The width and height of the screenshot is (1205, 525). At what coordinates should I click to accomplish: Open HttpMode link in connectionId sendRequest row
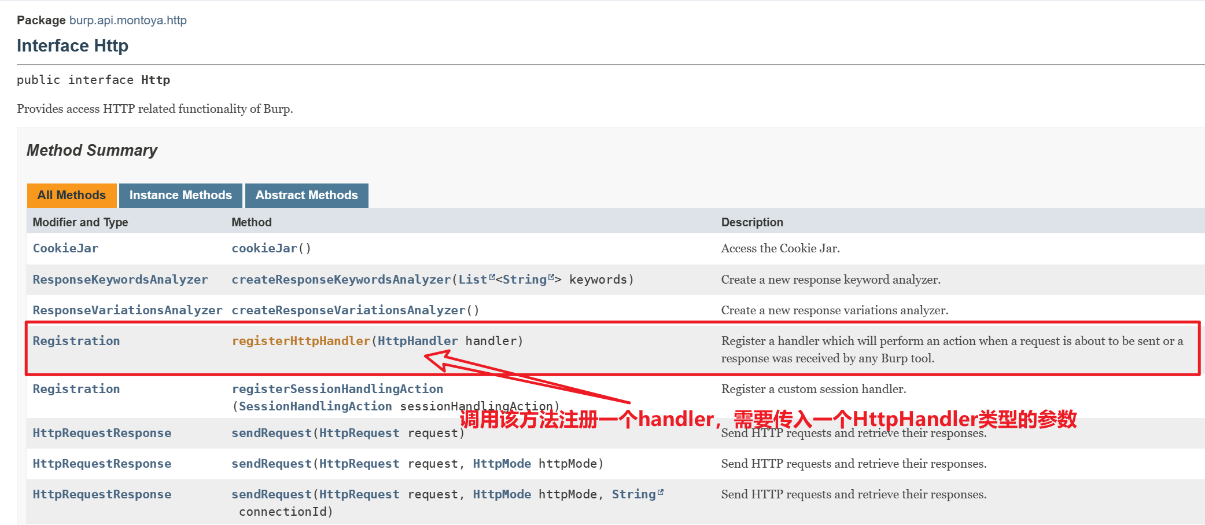tap(502, 494)
